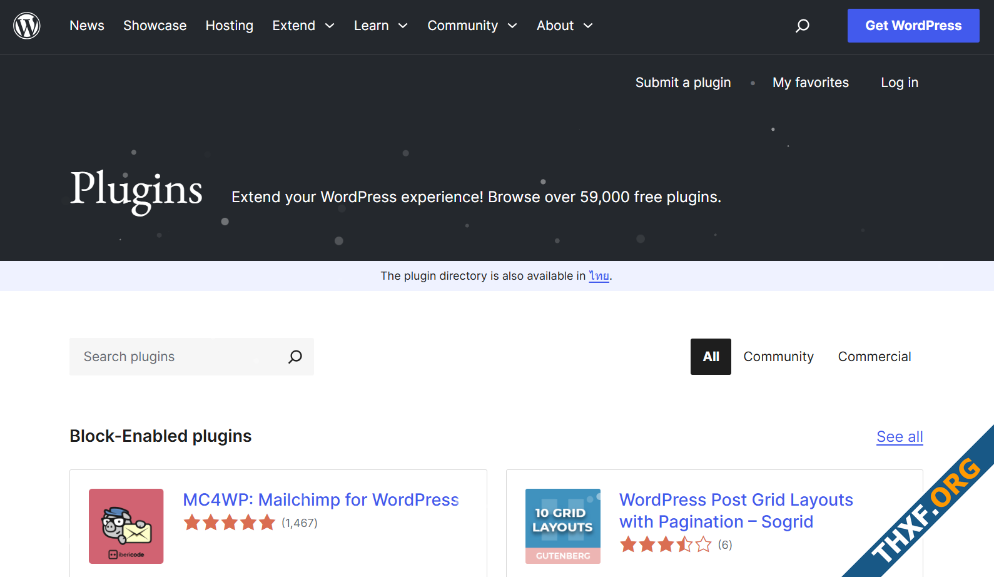Open the Learn navigation item
This screenshot has width=994, height=577.
click(x=372, y=26)
